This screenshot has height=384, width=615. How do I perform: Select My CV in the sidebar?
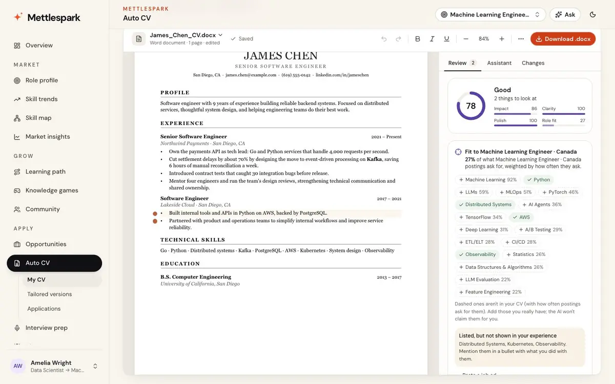tap(61, 280)
